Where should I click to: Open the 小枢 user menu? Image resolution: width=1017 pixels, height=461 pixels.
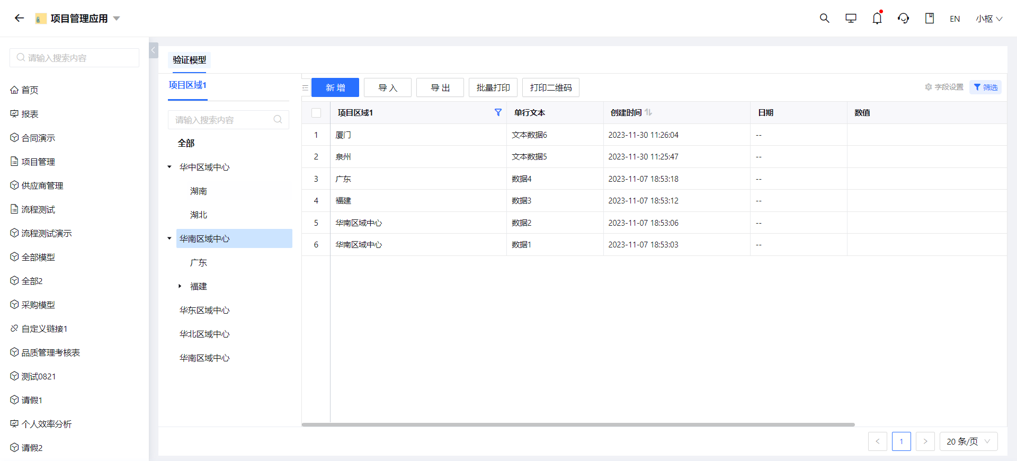[989, 19]
